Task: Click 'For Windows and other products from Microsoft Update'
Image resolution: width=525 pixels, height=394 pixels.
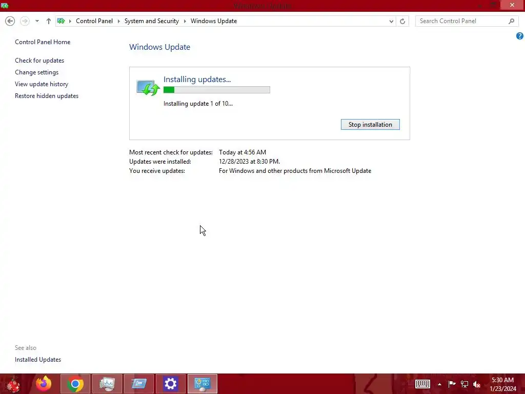Action: 295,171
